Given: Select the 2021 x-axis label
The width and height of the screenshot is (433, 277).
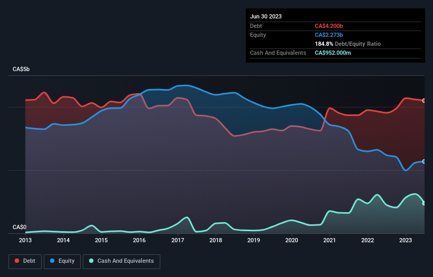Looking at the screenshot, I should pos(330,240).
